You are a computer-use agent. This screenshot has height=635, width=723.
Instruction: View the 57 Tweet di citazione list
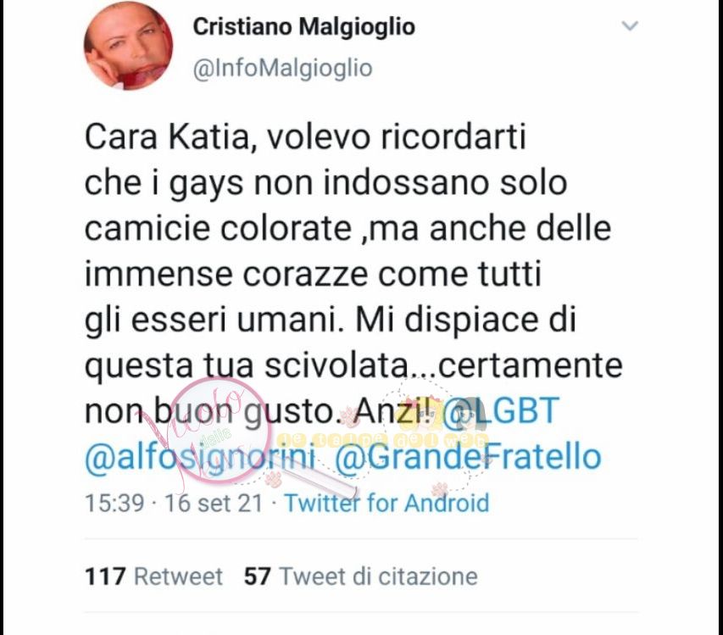(360, 577)
